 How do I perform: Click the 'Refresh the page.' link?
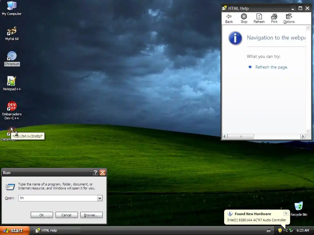click(272, 67)
